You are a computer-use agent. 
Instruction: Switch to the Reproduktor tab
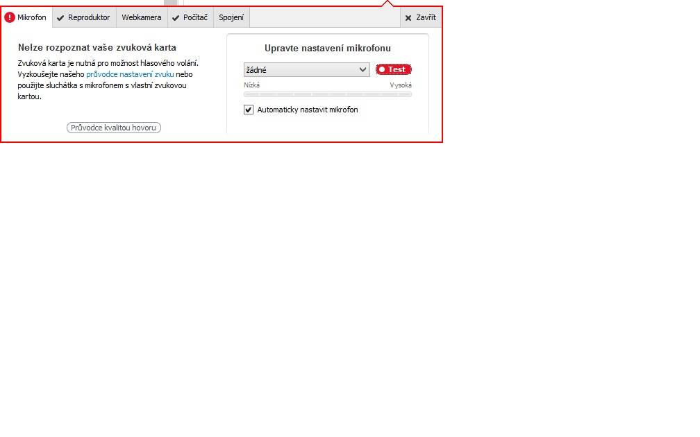(85, 17)
